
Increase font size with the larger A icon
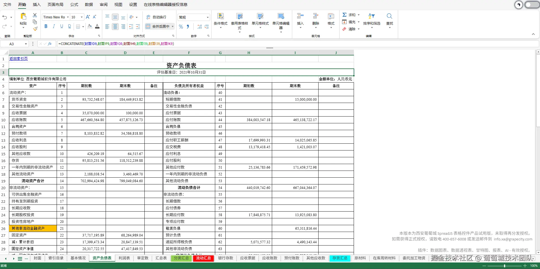88,17
